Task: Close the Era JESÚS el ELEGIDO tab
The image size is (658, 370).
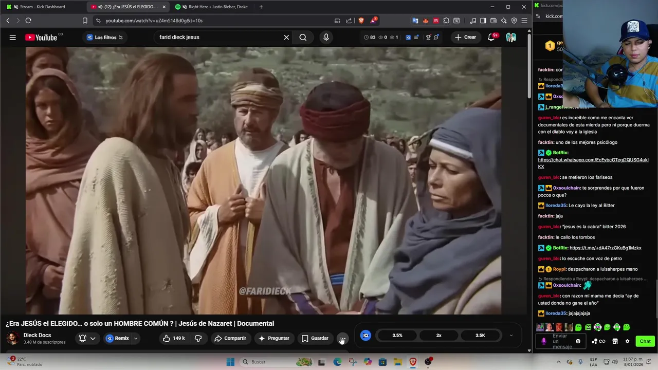Action: pos(164,7)
